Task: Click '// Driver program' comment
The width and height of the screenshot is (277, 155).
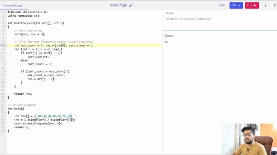Action: click(22, 105)
